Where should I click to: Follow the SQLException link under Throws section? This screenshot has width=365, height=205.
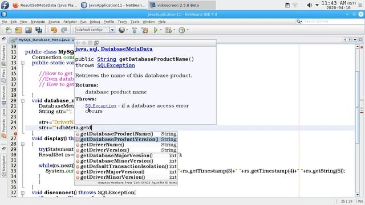pyautogui.click(x=100, y=106)
